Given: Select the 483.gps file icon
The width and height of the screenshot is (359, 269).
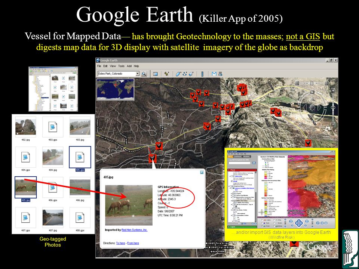Looking at the screenshot, I should 53,127.
